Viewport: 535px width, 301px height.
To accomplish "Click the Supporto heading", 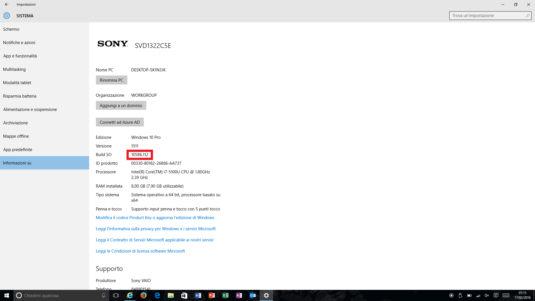I will click(x=109, y=269).
